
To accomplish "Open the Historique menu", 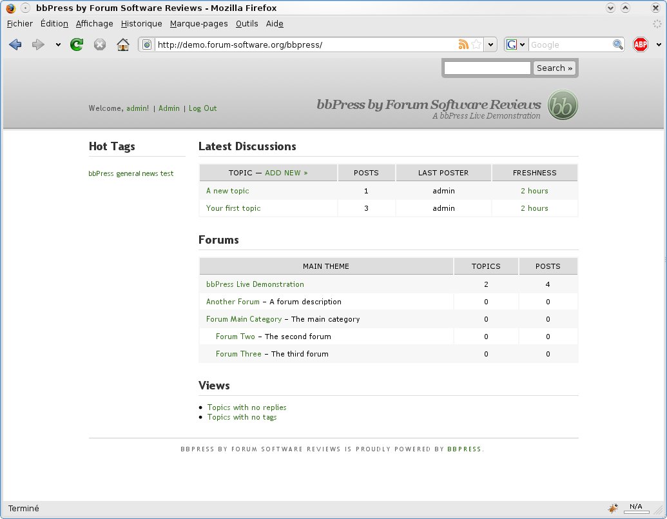I will point(142,24).
